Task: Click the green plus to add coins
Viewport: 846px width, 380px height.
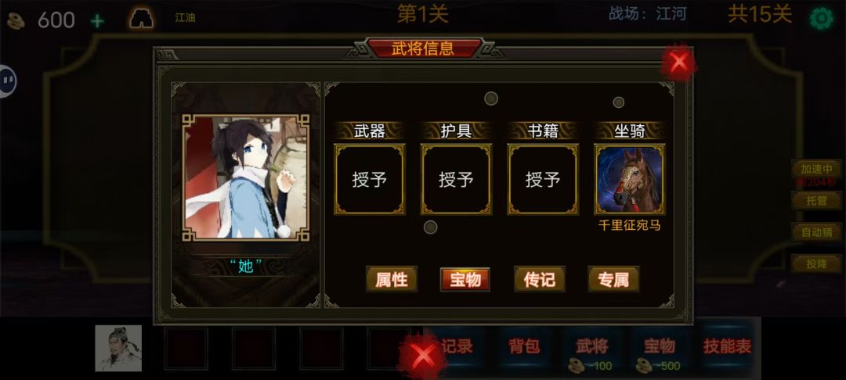Action: tap(97, 21)
